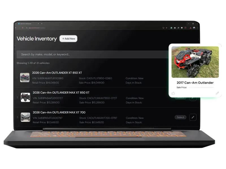Open the browser profile avatar icon
This screenshot has height=169, width=226.
[194, 28]
